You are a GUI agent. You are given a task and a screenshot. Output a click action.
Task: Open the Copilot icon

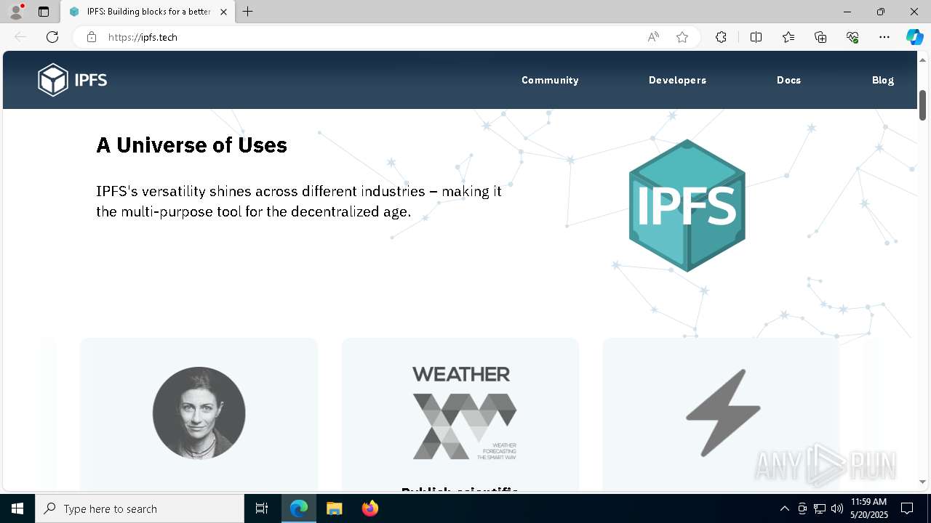pos(914,37)
